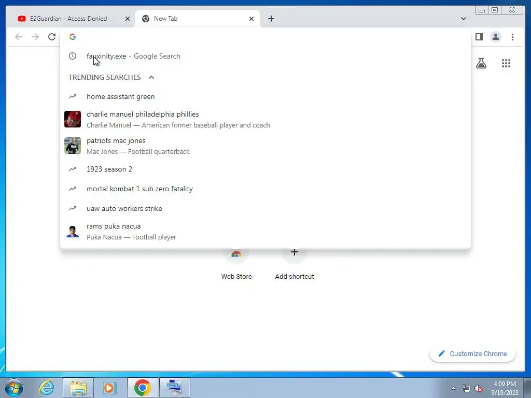Viewport: 531px width, 398px height.
Task: Select 'mortal kombat 1 sub zero fatality'
Action: (265, 189)
